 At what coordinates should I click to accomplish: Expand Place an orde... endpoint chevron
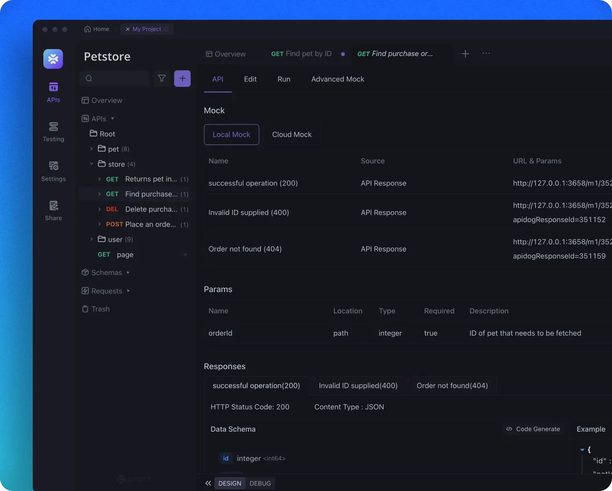[99, 224]
